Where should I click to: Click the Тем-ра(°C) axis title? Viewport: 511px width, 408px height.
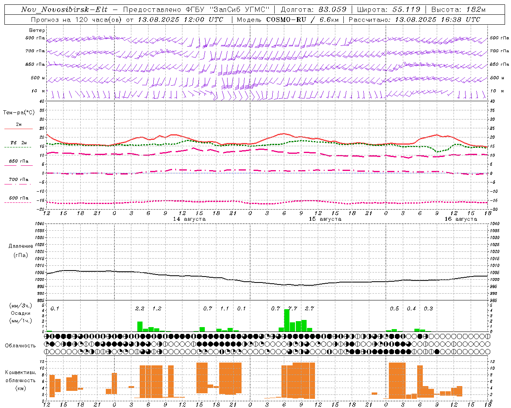[x=19, y=113]
